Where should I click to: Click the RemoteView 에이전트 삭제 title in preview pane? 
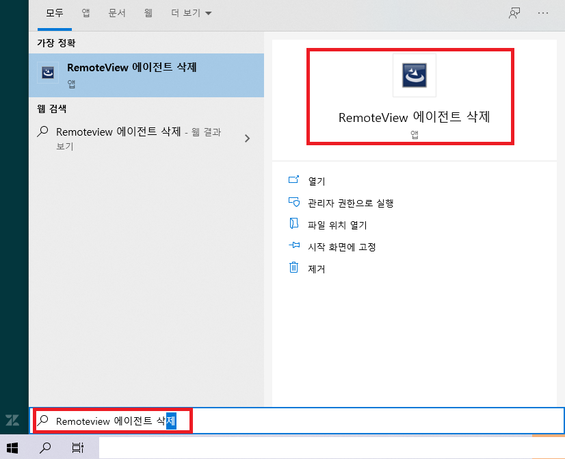click(x=415, y=117)
